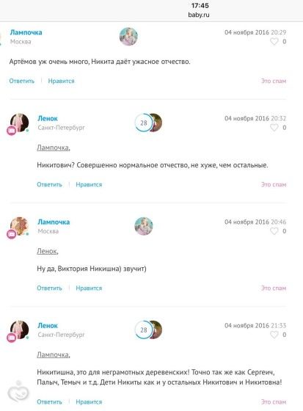Report Виктория Никишна comment via Это спам
The width and height of the screenshot is (303, 411).
click(x=274, y=288)
